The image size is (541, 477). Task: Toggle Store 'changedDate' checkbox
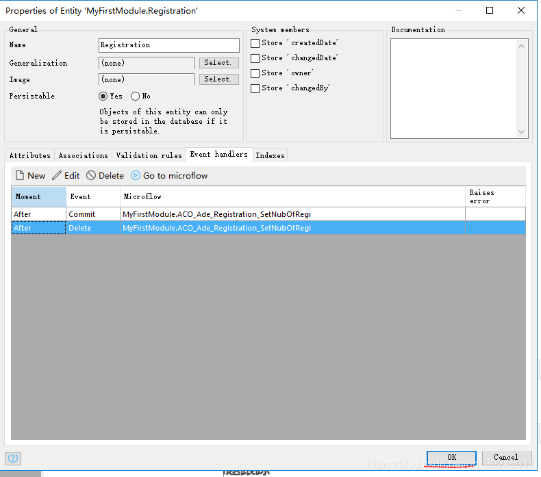255,58
